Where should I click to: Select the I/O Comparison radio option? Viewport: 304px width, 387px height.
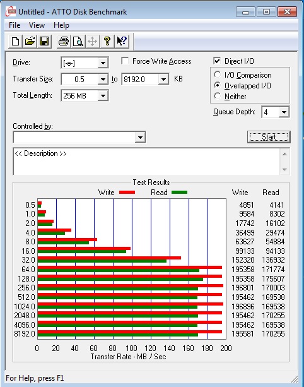(217, 74)
